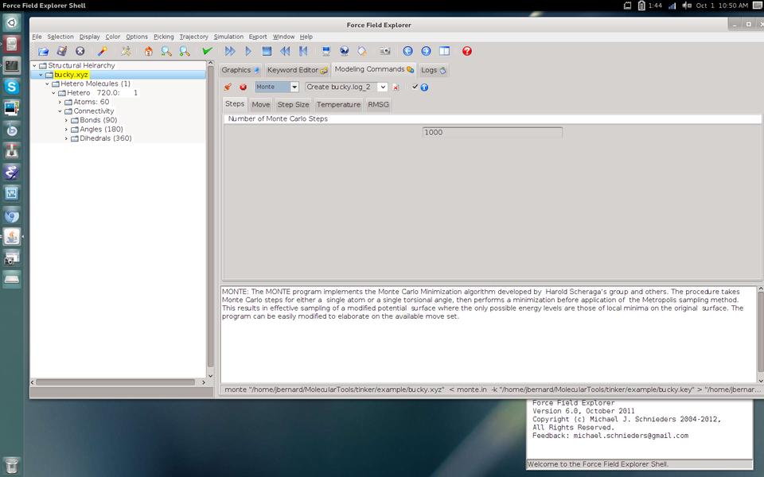Click the blue info icon beside checkmark

tap(424, 87)
